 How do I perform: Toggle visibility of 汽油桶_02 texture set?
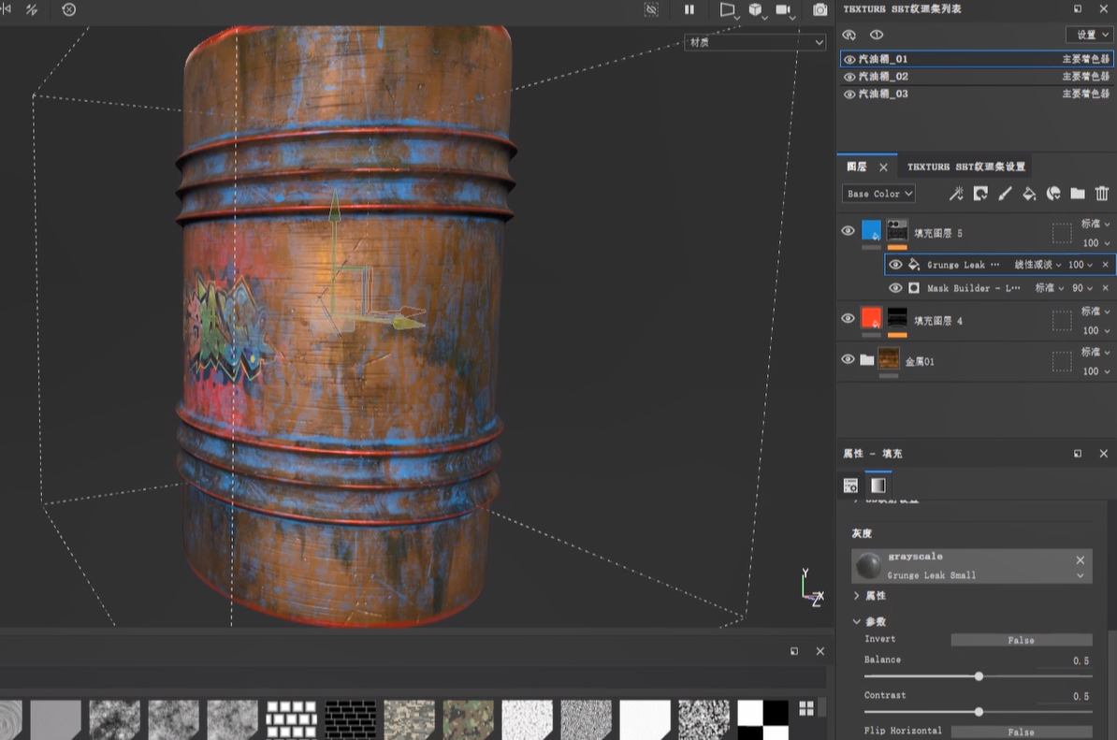point(849,77)
